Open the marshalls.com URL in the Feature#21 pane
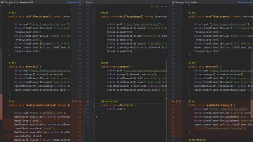Image resolution: width=253 pixels, height=142 pixels. 47,113
